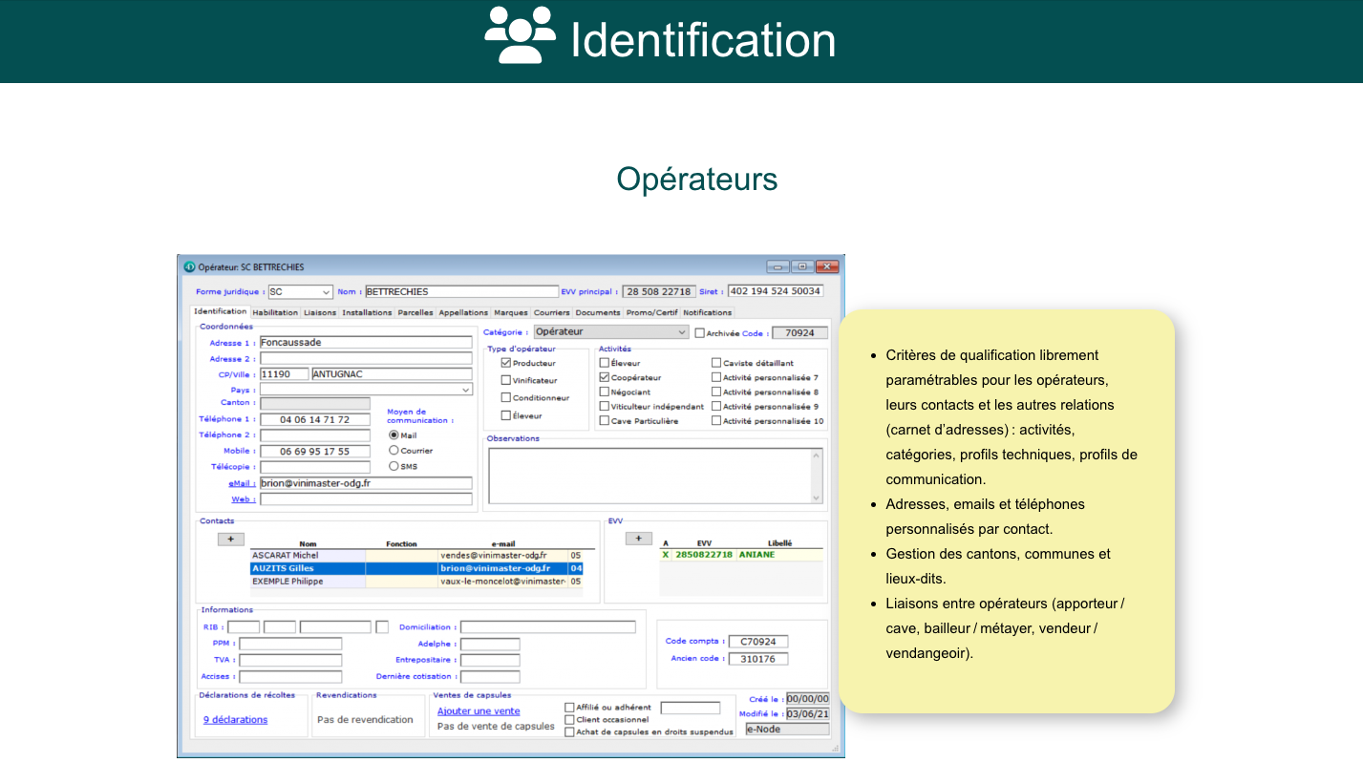This screenshot has width=1363, height=763.
Task: Tick Activité personnalisée 10
Action: (x=716, y=420)
